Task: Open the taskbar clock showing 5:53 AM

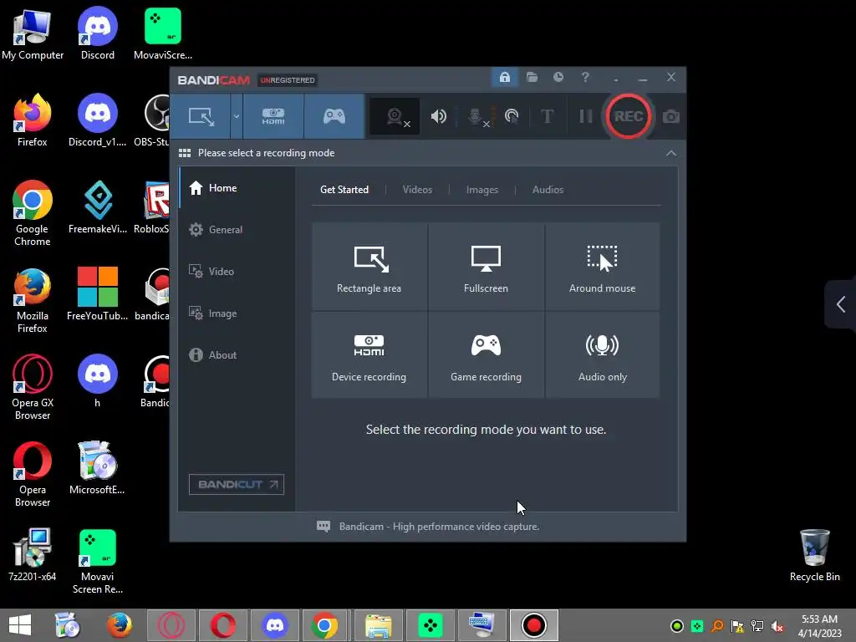Action: coord(819,625)
